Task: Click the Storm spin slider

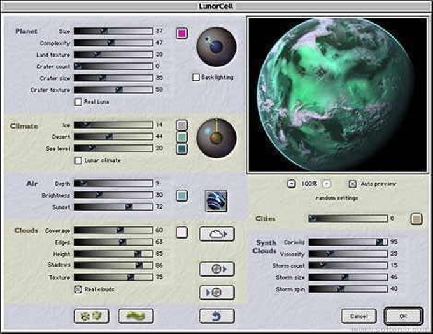Action: 348,289
